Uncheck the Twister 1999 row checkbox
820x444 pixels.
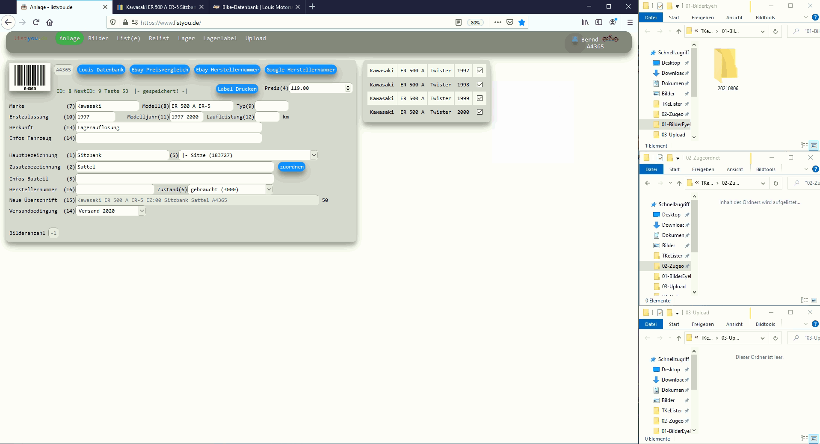(480, 98)
